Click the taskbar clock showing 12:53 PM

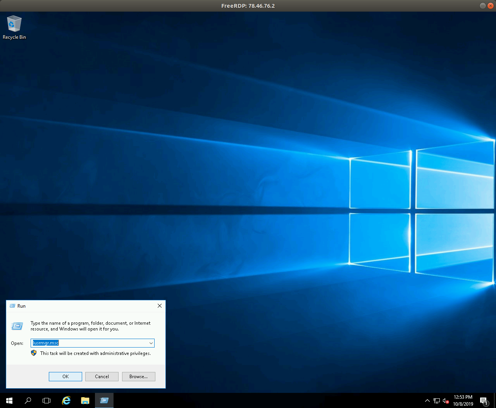[463, 401]
